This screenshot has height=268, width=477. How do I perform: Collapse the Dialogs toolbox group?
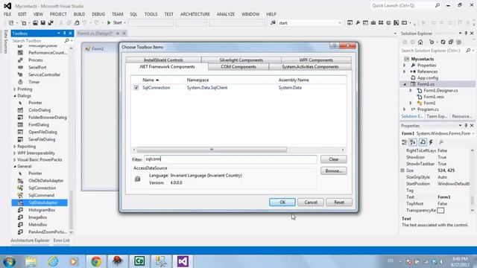(x=15, y=96)
